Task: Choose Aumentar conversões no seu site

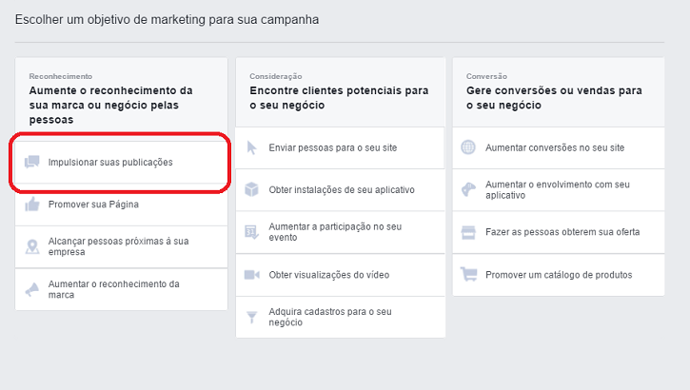Action: (559, 147)
